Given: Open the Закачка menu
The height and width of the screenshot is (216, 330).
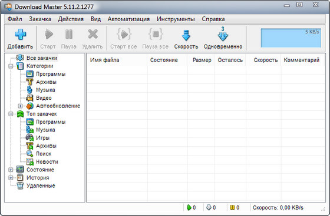Looking at the screenshot, I should (x=40, y=19).
